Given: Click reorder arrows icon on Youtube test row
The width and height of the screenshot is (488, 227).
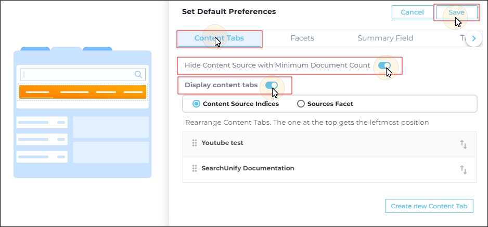Looking at the screenshot, I should point(464,144).
